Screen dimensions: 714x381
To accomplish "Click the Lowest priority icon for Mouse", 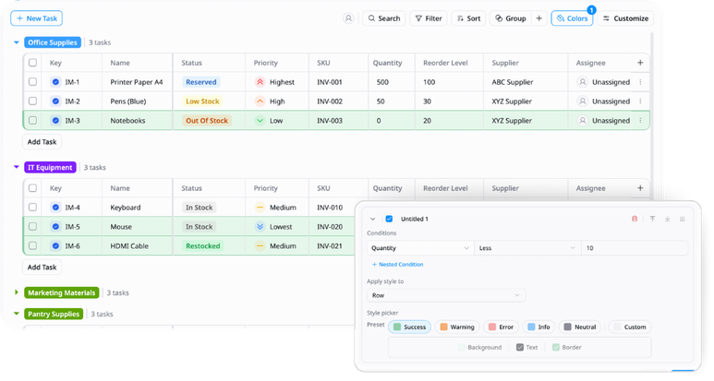I will tap(260, 226).
